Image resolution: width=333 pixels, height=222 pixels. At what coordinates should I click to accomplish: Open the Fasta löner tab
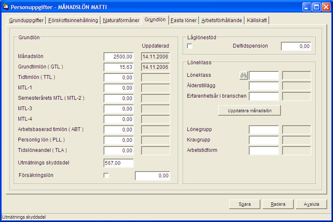(184, 20)
